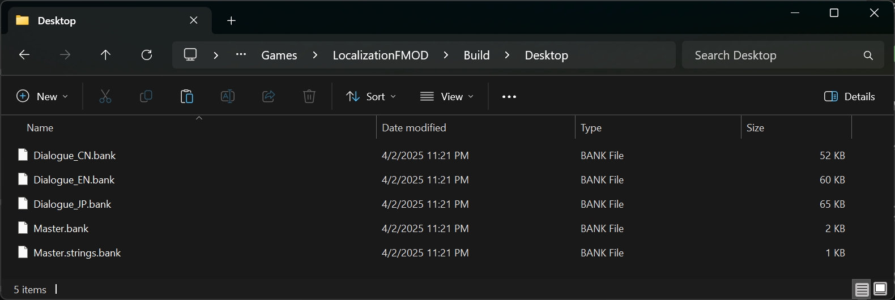
Task: Click the Rename icon
Action: click(x=228, y=97)
